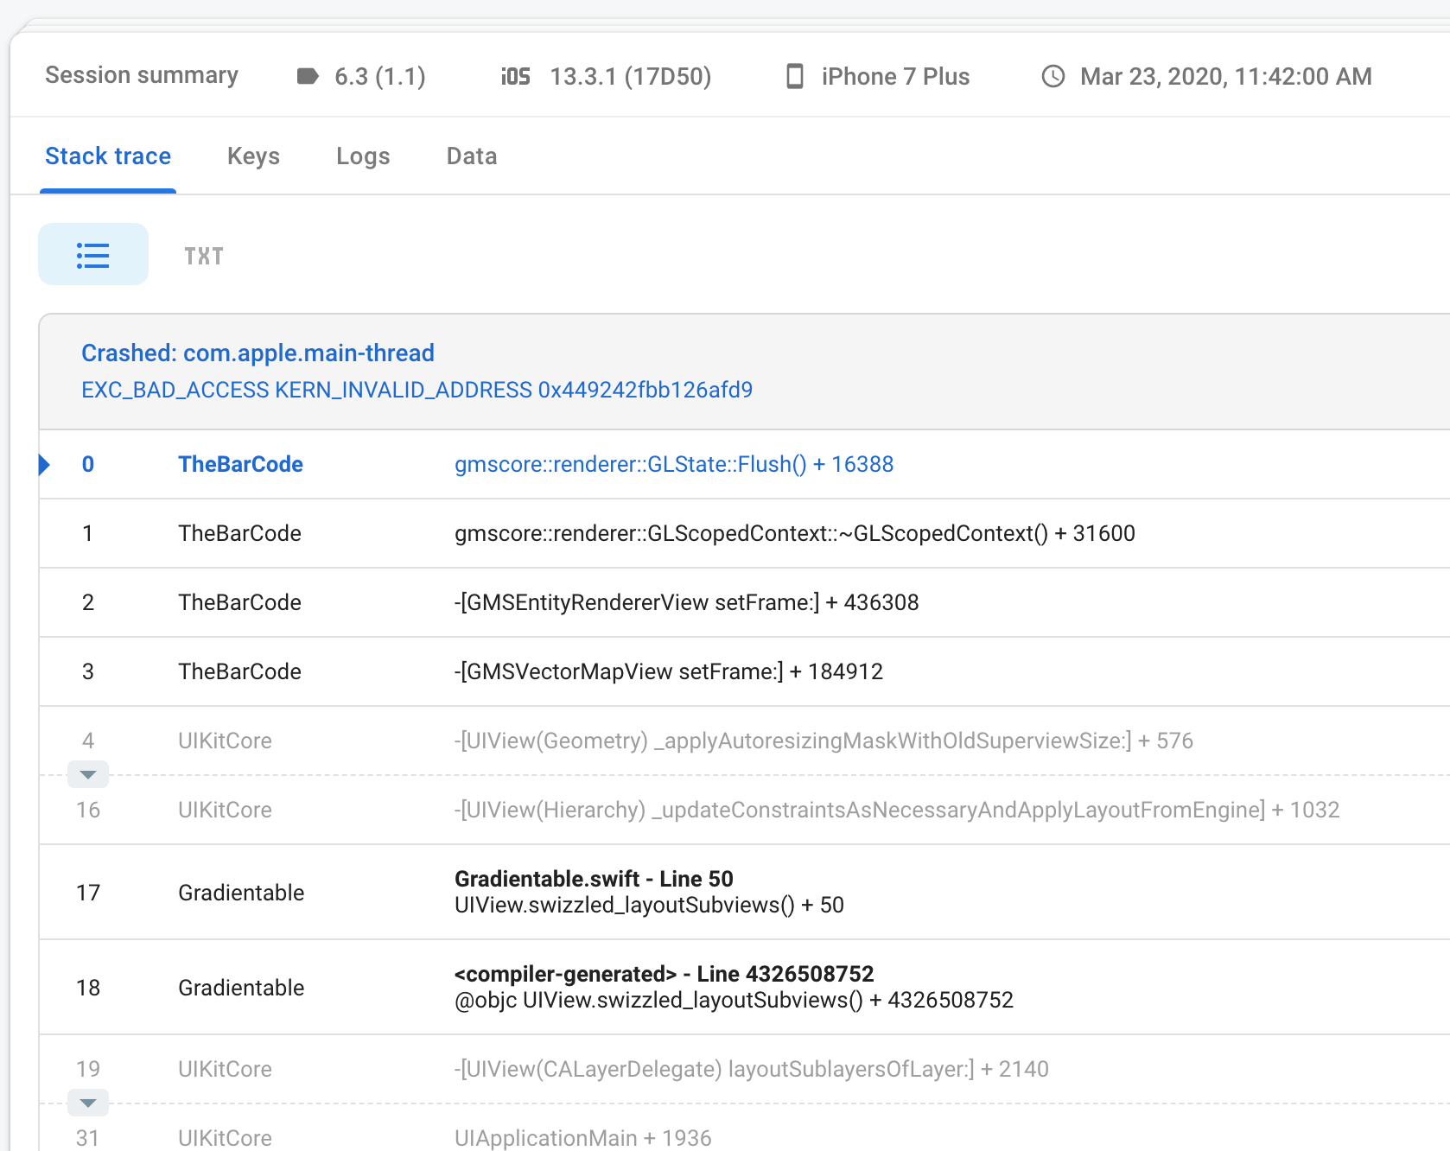Open the Keys tab
Screen dimensions: 1450x1151
tap(253, 156)
